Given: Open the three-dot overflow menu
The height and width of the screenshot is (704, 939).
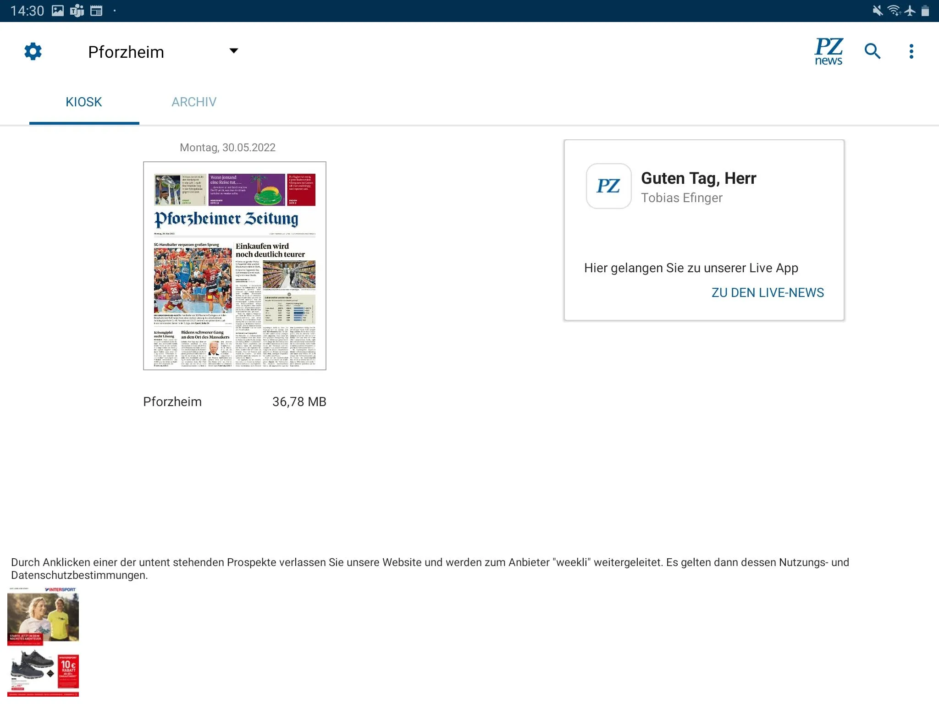Looking at the screenshot, I should (911, 51).
